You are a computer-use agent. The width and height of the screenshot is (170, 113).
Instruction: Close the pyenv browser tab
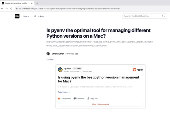pyautogui.click(x=32, y=3)
